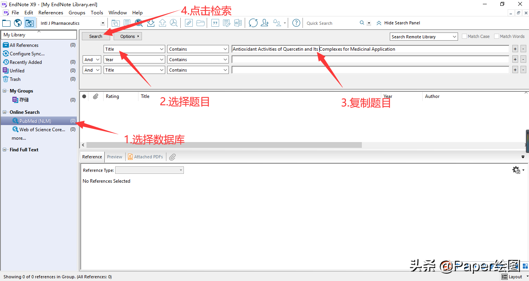This screenshot has height=281, width=529.
Task: Select Integrated Library and Online Search Mode
Action: [x=29, y=23]
